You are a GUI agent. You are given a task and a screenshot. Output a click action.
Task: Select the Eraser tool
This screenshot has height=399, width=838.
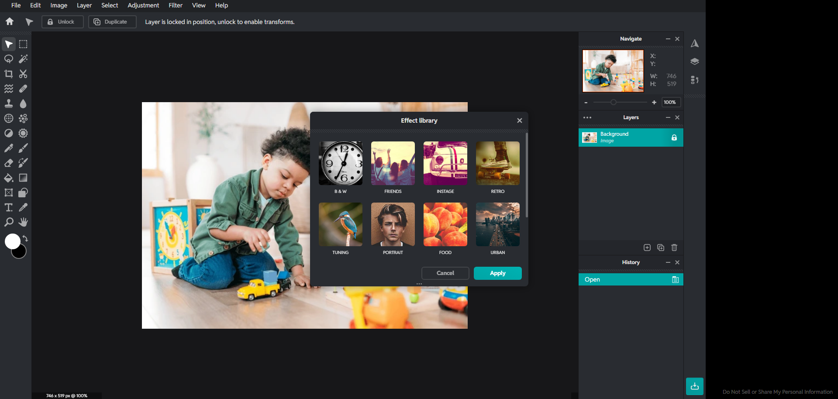pos(9,163)
